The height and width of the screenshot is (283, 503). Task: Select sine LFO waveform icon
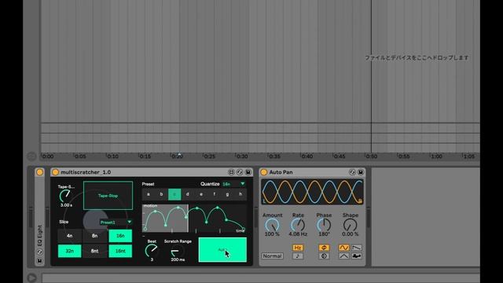click(x=344, y=248)
